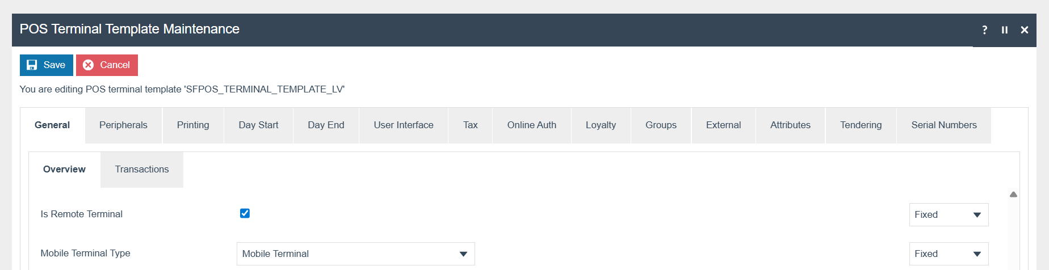Viewport: 1049px width, 270px height.
Task: Switch to the Peripherals tab
Action: (x=123, y=125)
